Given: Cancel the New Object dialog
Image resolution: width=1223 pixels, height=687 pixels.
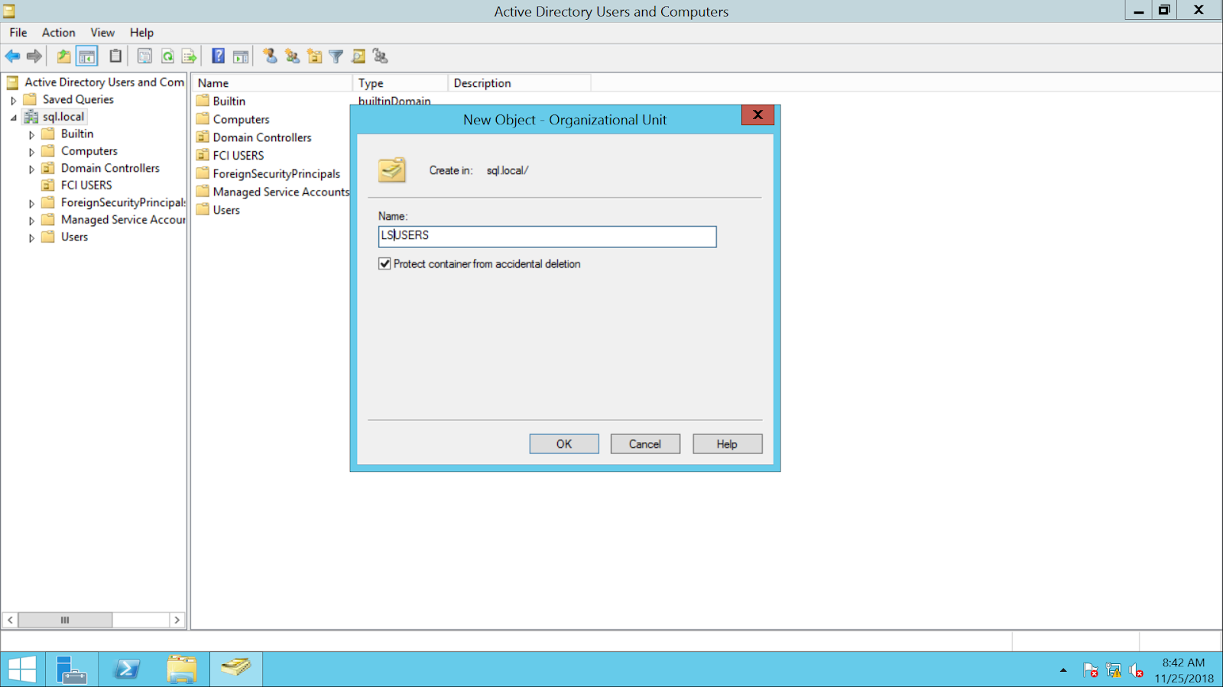Looking at the screenshot, I should (x=644, y=443).
